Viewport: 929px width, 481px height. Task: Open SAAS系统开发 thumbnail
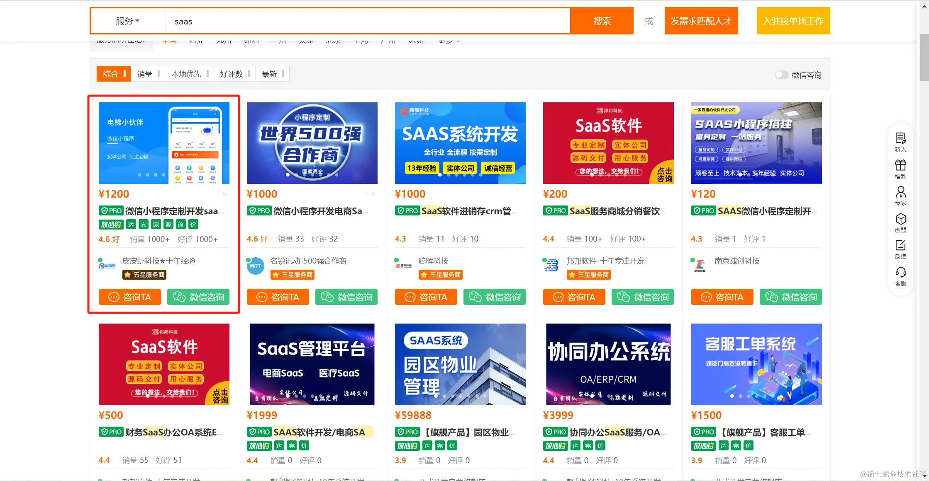[x=460, y=143]
